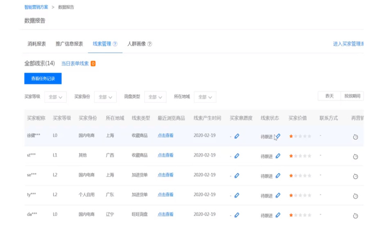
Task: Click remarketing clock icon for ty***
Action: (x=356, y=196)
